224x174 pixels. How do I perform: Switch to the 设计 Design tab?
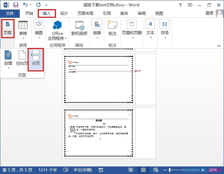pos(64,13)
